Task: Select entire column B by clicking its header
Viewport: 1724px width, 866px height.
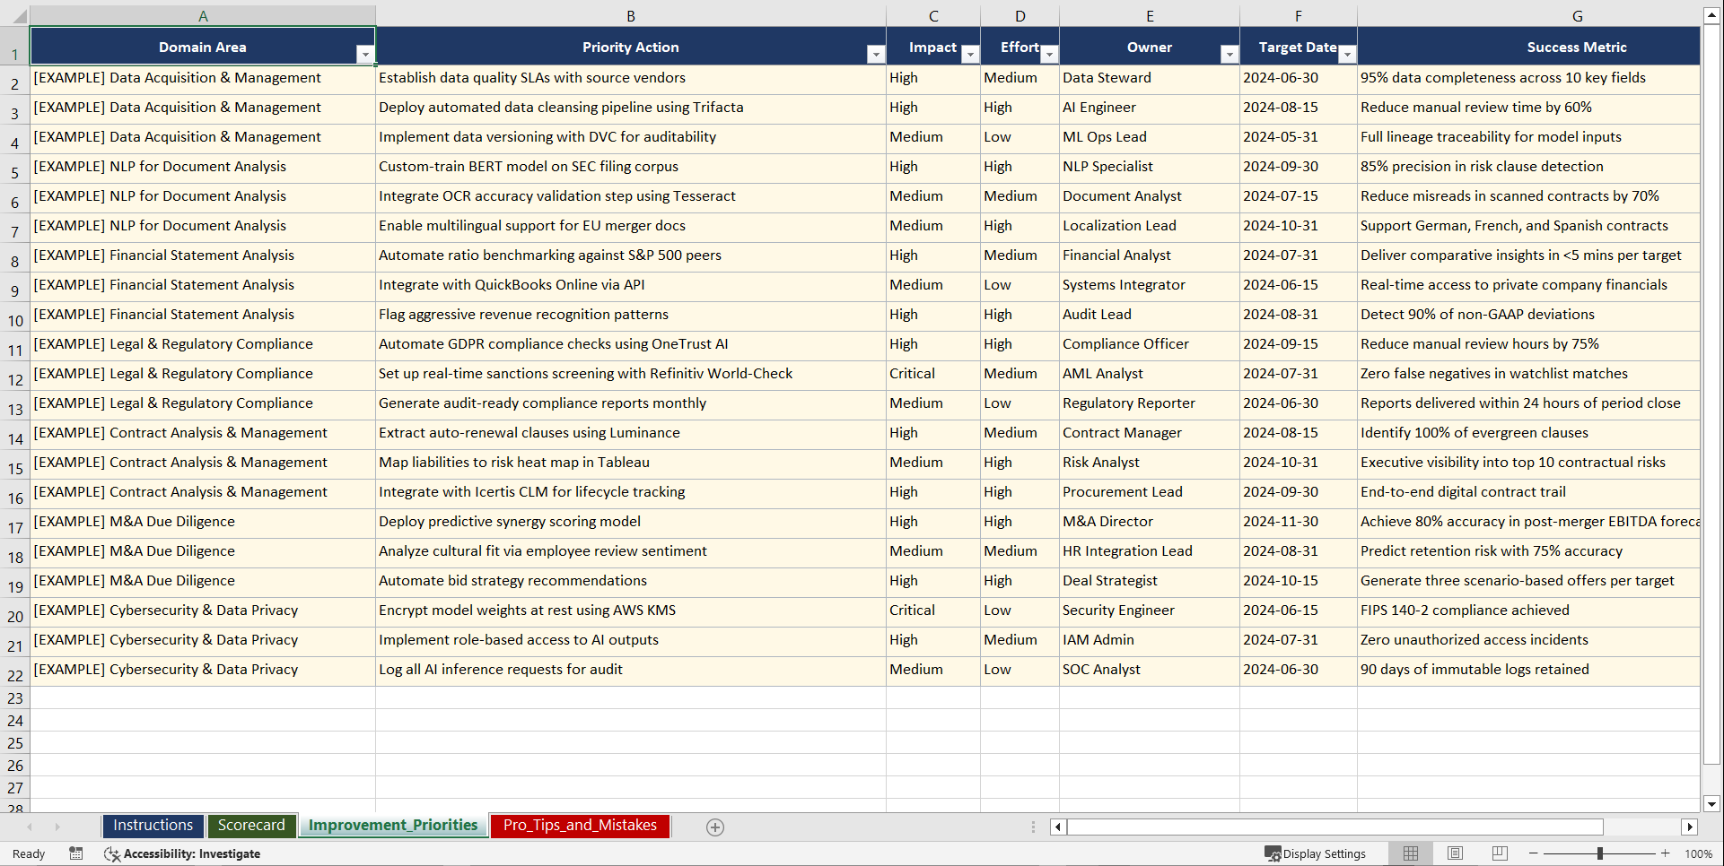Action: 631,14
